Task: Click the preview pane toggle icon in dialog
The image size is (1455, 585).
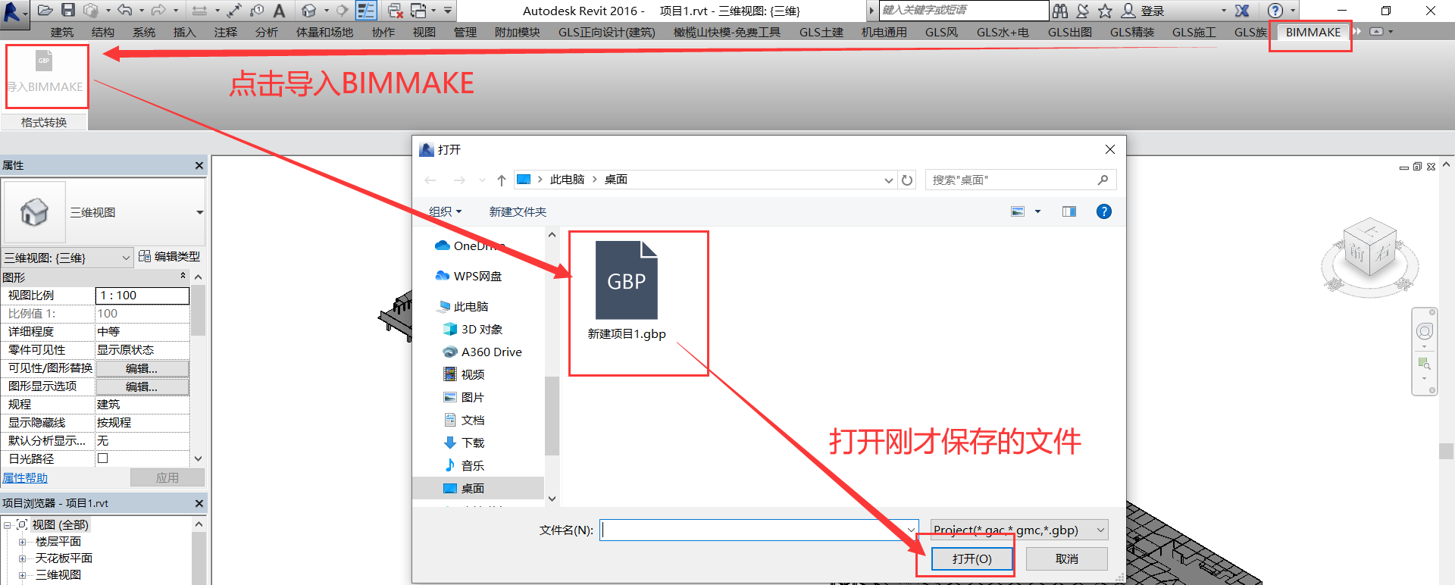Action: tap(1069, 211)
